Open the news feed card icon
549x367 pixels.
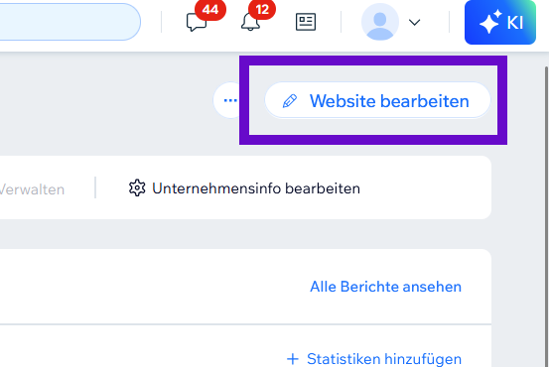coord(306,22)
